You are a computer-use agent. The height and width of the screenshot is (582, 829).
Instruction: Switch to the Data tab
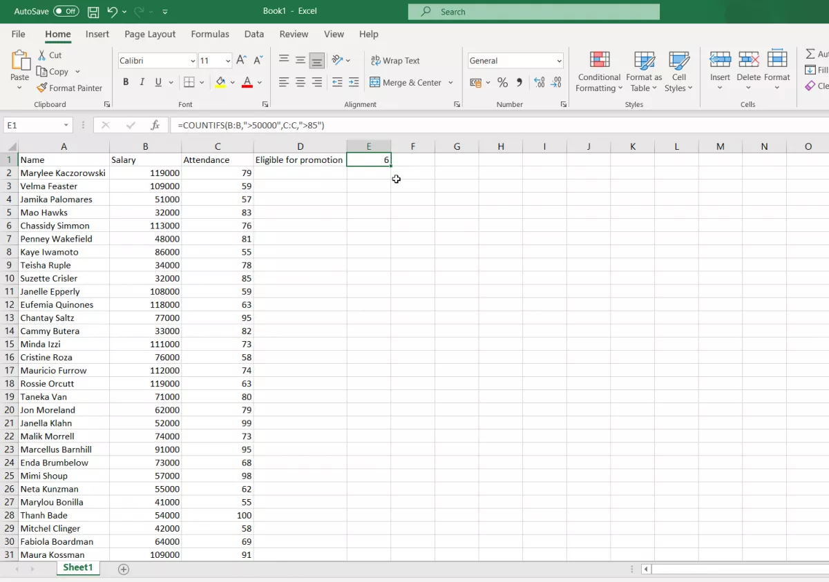(254, 34)
